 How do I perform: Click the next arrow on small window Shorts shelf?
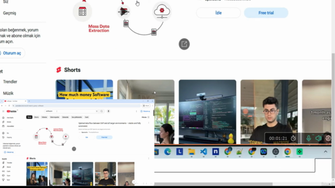tap(134, 182)
